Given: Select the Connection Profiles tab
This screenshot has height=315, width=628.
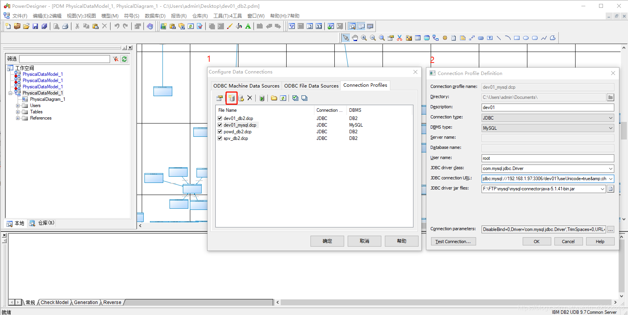Looking at the screenshot, I should tap(365, 85).
